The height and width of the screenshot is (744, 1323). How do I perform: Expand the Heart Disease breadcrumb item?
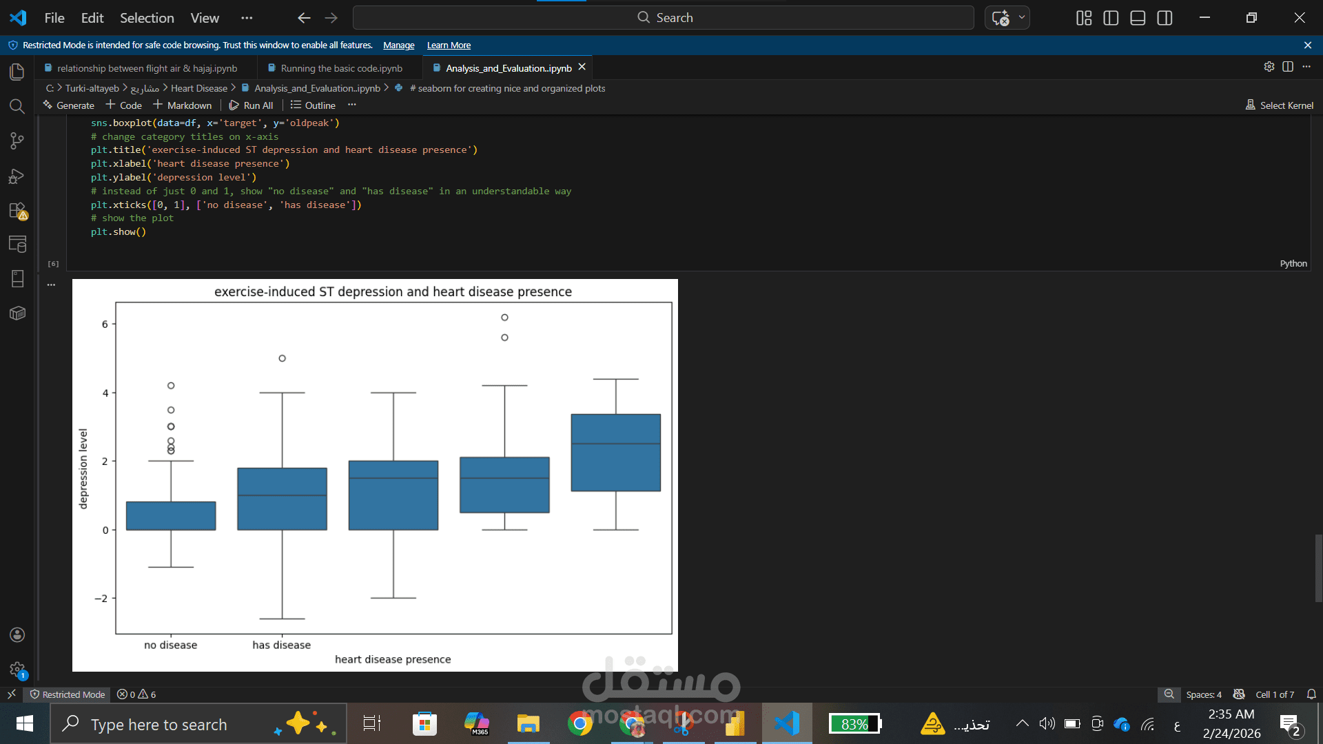[x=199, y=88]
